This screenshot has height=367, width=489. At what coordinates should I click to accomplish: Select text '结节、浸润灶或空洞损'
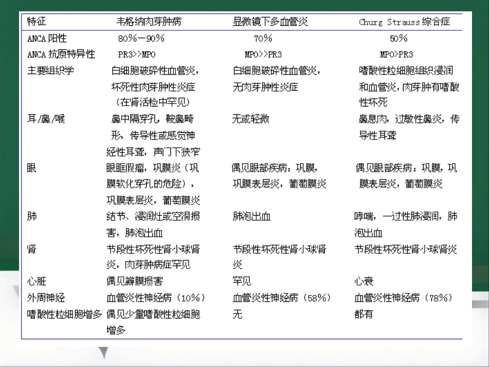pos(153,216)
